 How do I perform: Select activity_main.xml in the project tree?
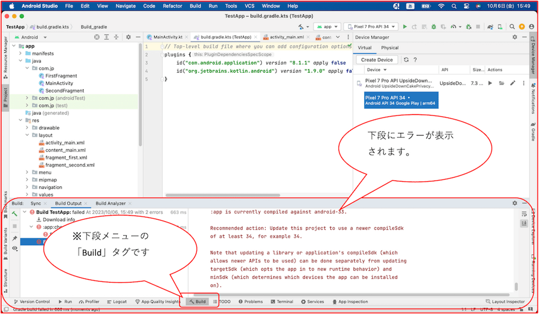65,143
